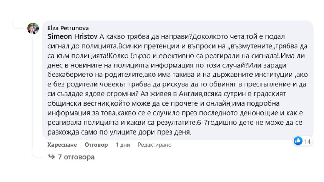Click the Редактирано label to view edit history
This screenshot has height=182, width=324.
pos(155,145)
